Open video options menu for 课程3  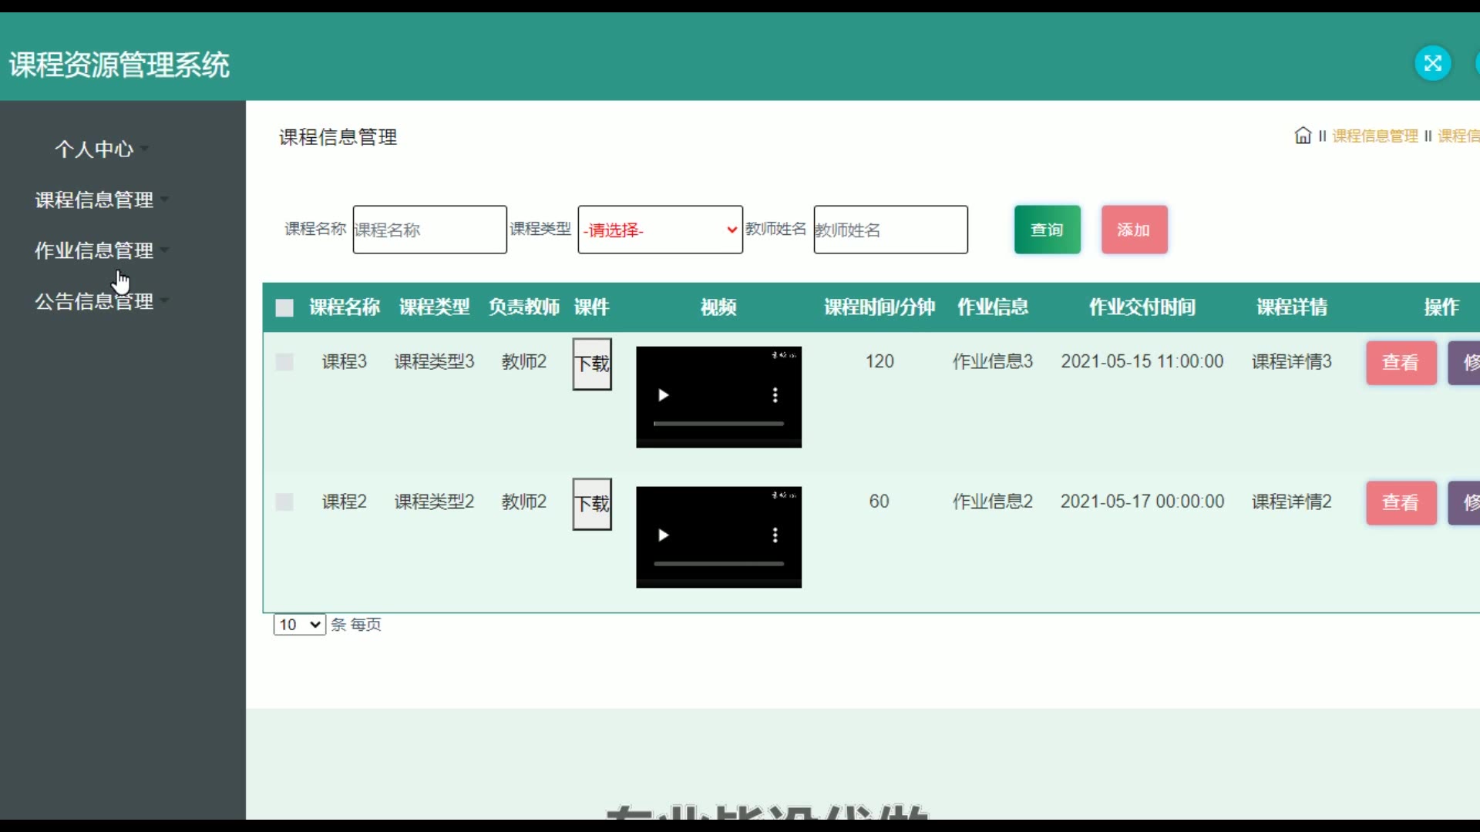coord(775,395)
